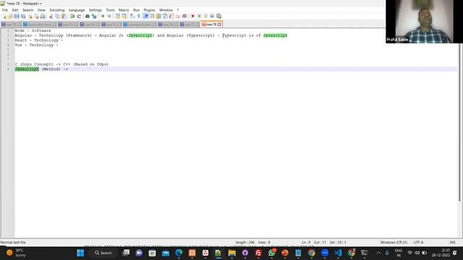Image resolution: width=463 pixels, height=260 pixels.
Task: Open the Search menu
Action: (x=27, y=10)
